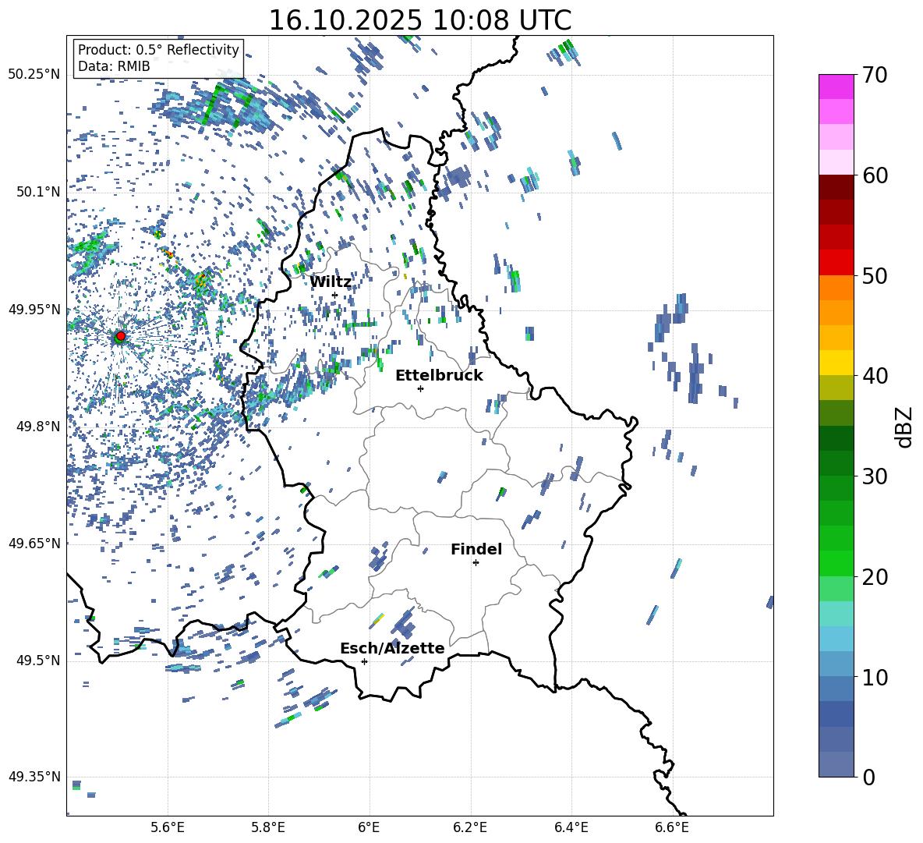Click the colorbar tick label 40
The height and width of the screenshot is (843, 923).
point(875,376)
